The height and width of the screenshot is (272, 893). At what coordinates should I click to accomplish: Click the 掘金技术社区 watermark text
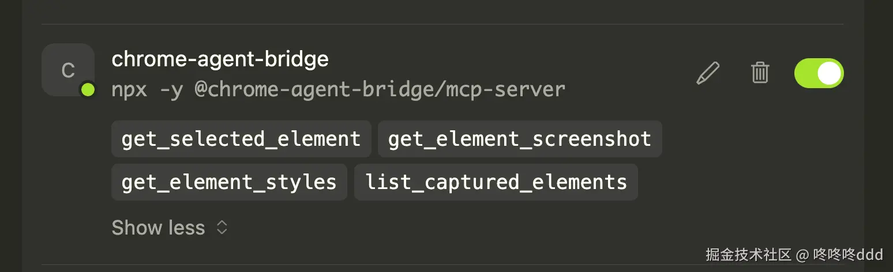pos(749,254)
